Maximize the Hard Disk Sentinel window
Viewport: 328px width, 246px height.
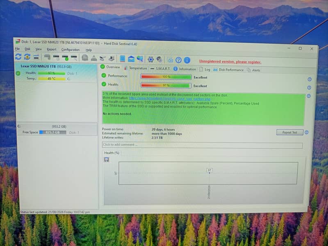(x=300, y=48)
